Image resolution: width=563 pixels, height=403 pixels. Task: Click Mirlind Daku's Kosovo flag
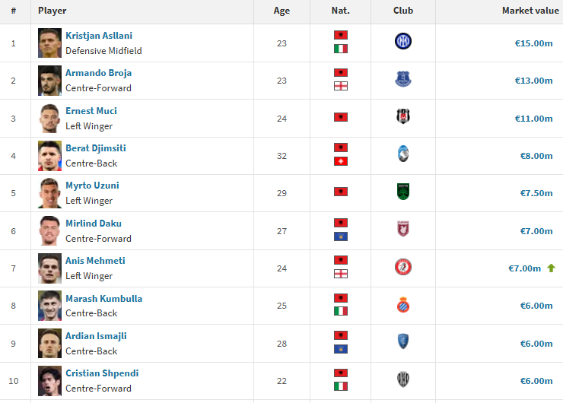[x=340, y=236]
